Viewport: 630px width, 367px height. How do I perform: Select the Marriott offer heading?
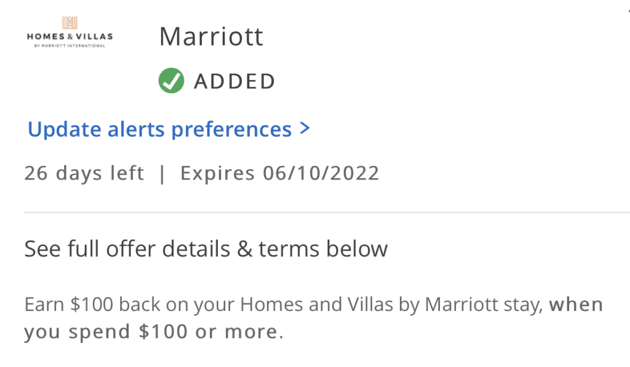coord(211,36)
